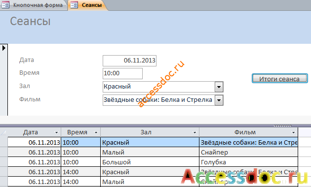311x187 pixels.
Task: Switch to the Кнопочная форма tab
Action: coord(34,5)
